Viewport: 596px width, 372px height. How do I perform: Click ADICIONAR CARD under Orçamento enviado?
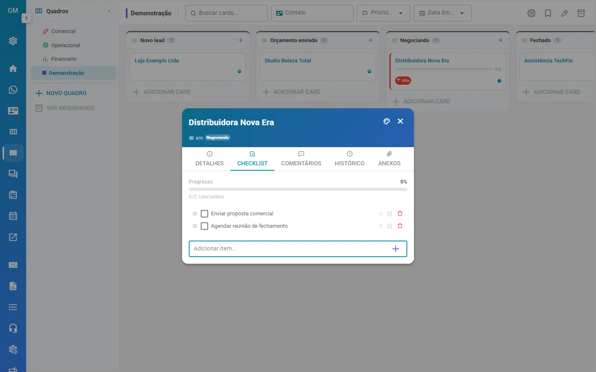click(x=291, y=92)
